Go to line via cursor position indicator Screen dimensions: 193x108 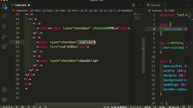tap(115, 107)
